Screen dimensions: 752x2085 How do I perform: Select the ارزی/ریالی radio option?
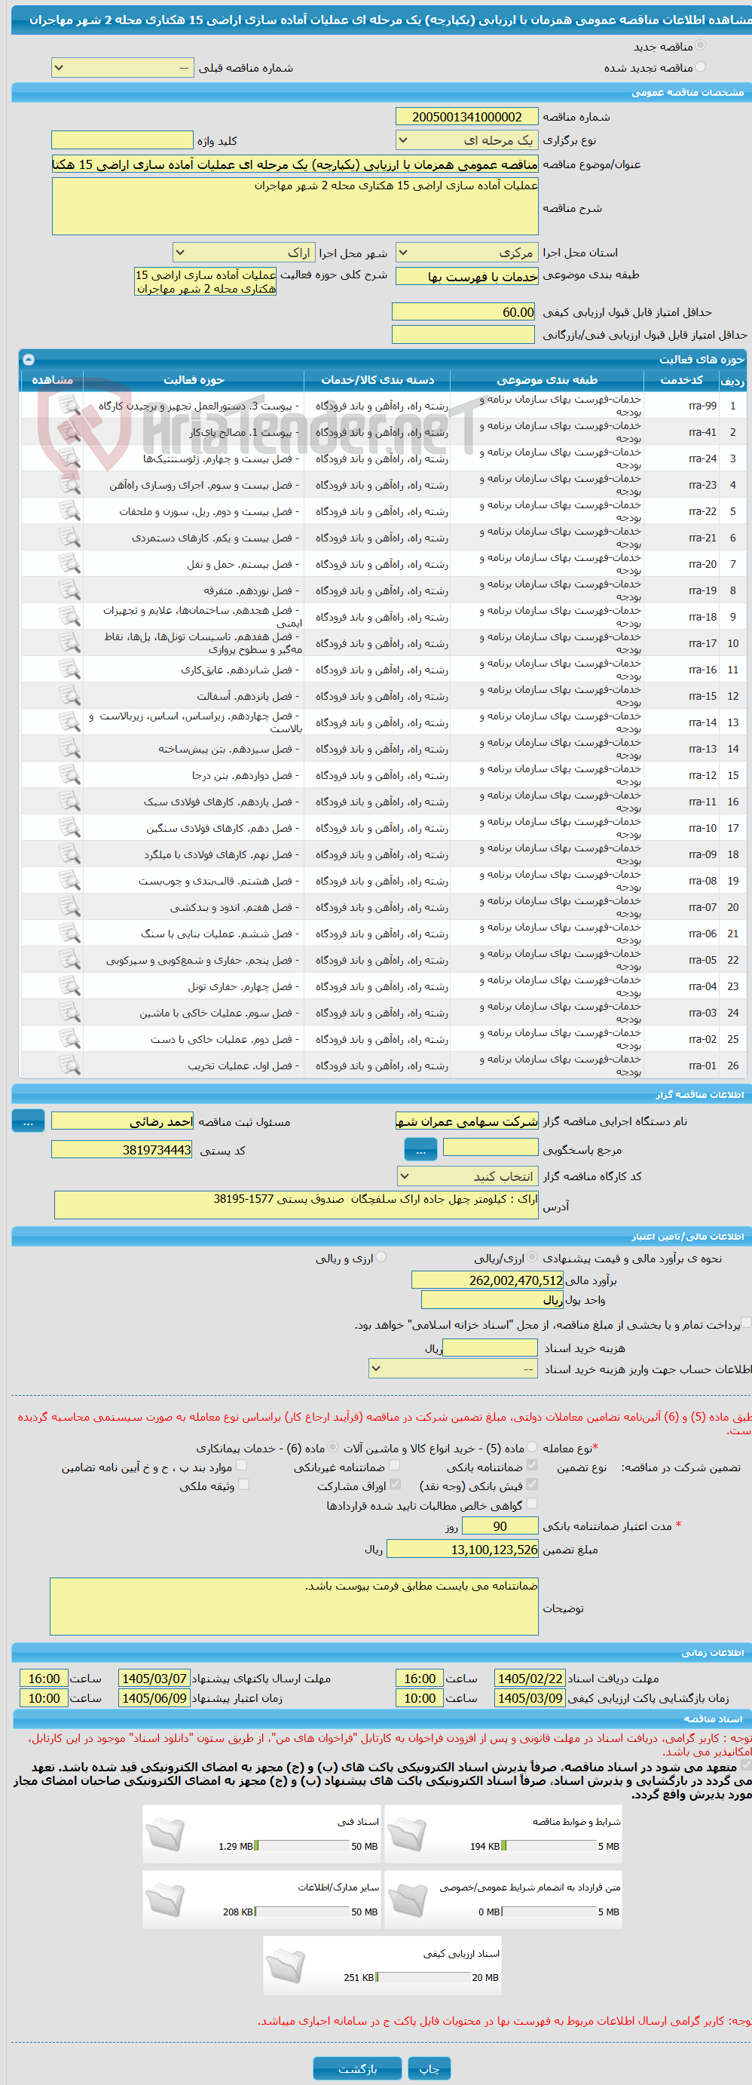click(x=532, y=1257)
